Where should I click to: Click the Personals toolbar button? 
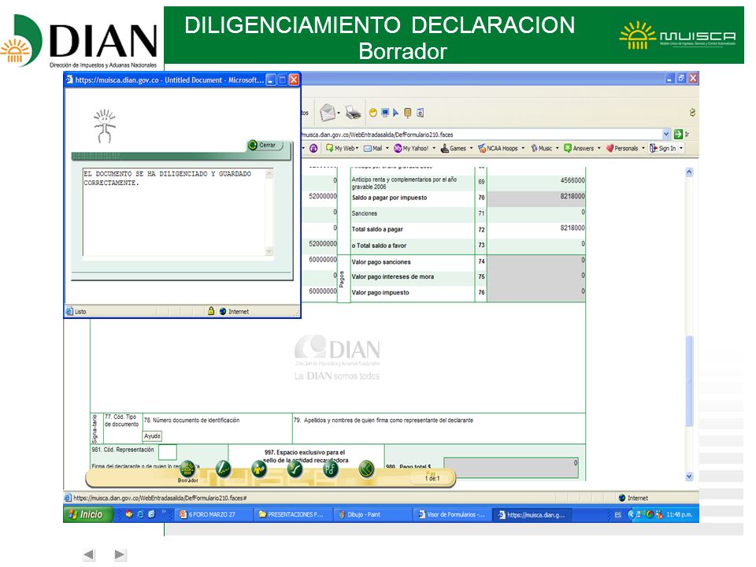(x=622, y=149)
